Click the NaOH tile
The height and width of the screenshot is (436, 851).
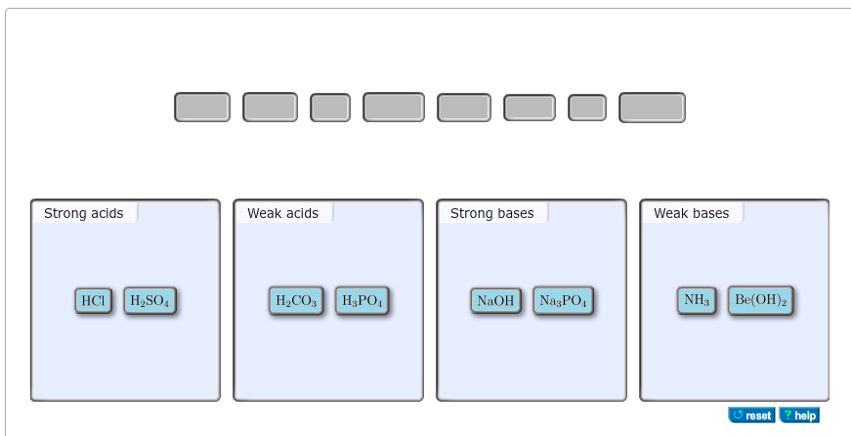(x=496, y=301)
